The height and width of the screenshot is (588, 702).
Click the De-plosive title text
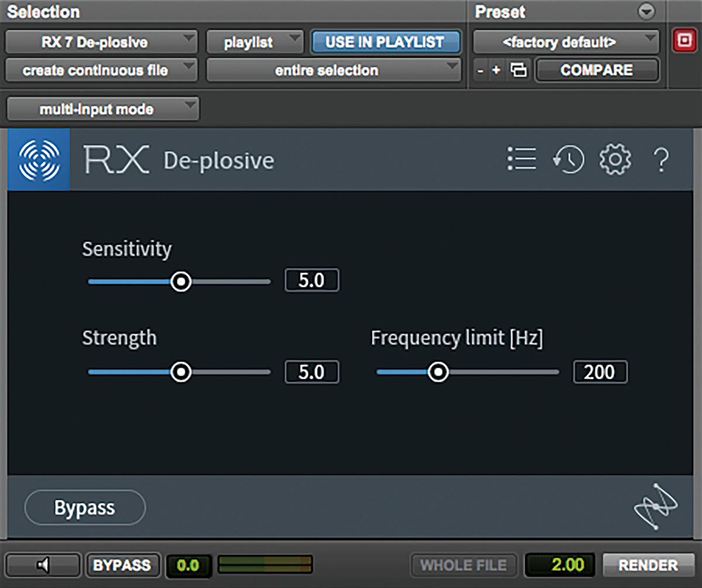pos(219,160)
